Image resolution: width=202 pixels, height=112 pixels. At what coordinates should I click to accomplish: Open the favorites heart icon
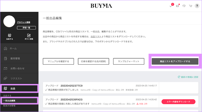184,6
